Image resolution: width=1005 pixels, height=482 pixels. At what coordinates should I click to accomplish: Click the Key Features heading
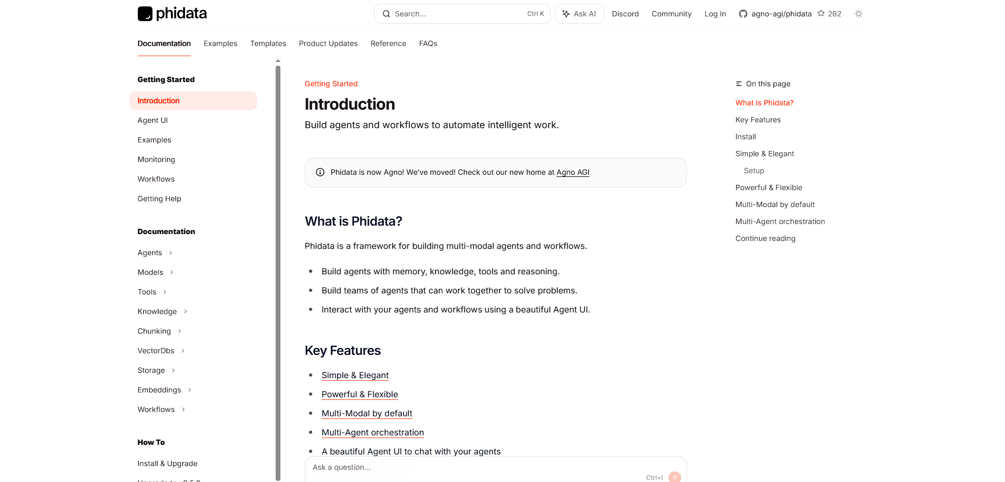tap(343, 351)
